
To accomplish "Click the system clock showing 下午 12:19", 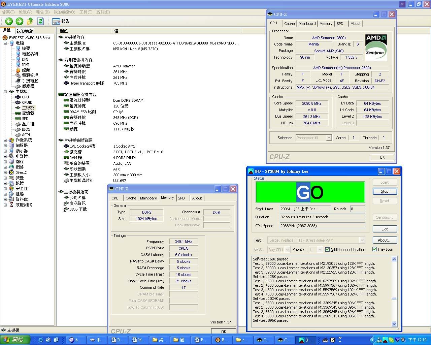I will pos(417,340).
